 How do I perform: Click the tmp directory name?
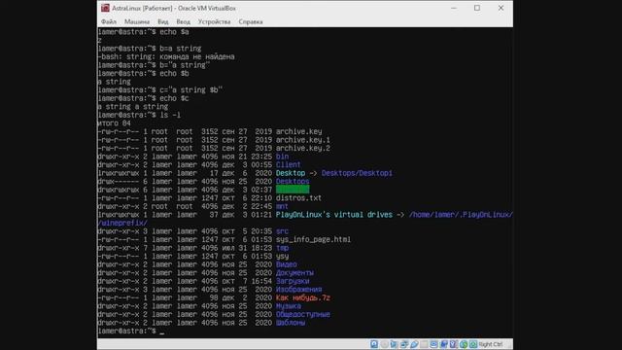[x=282, y=248]
